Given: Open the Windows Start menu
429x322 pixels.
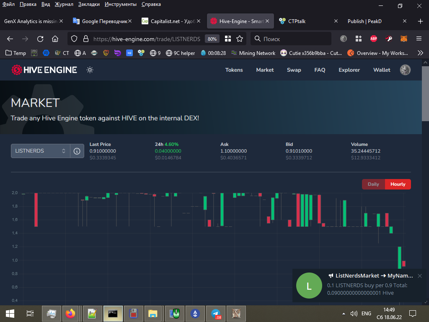Looking at the screenshot, I should point(10,314).
